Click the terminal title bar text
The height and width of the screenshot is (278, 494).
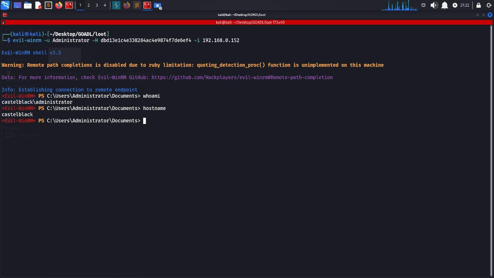tap(242, 15)
